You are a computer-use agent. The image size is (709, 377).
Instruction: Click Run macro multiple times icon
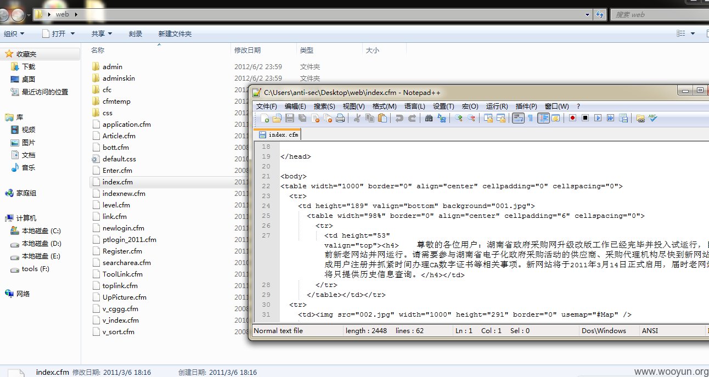[x=611, y=118]
